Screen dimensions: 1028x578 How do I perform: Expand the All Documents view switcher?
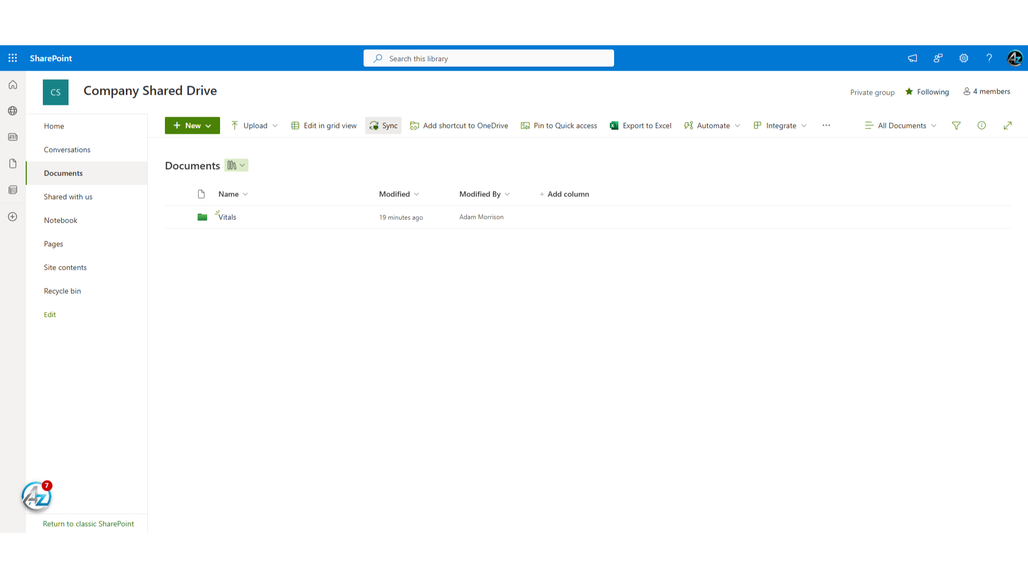coord(901,125)
